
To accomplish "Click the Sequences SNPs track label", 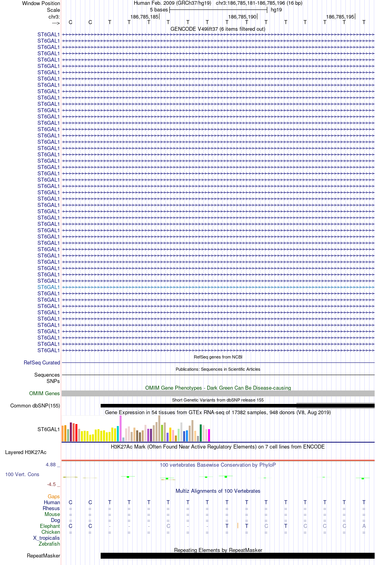I will (x=47, y=378).
